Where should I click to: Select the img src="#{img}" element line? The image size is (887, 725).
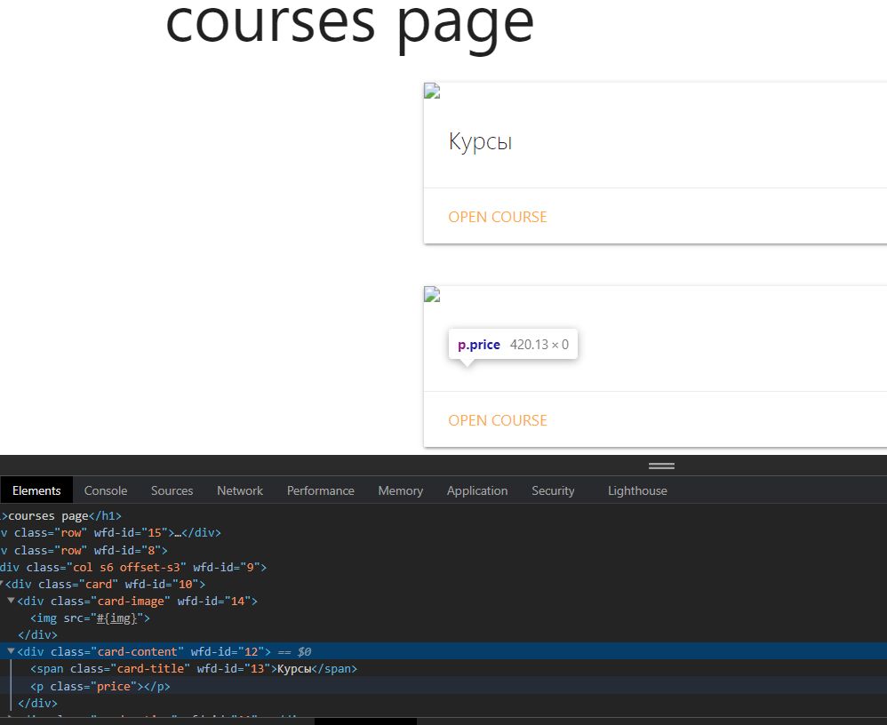90,618
